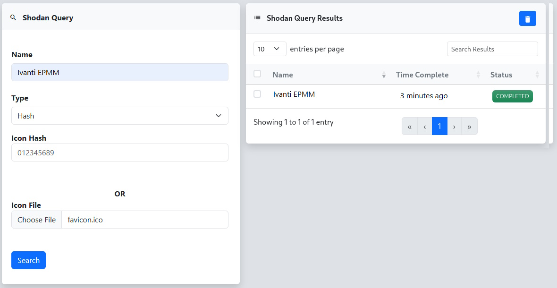Click the favicon.ico file name
557x288 pixels.
(85, 220)
